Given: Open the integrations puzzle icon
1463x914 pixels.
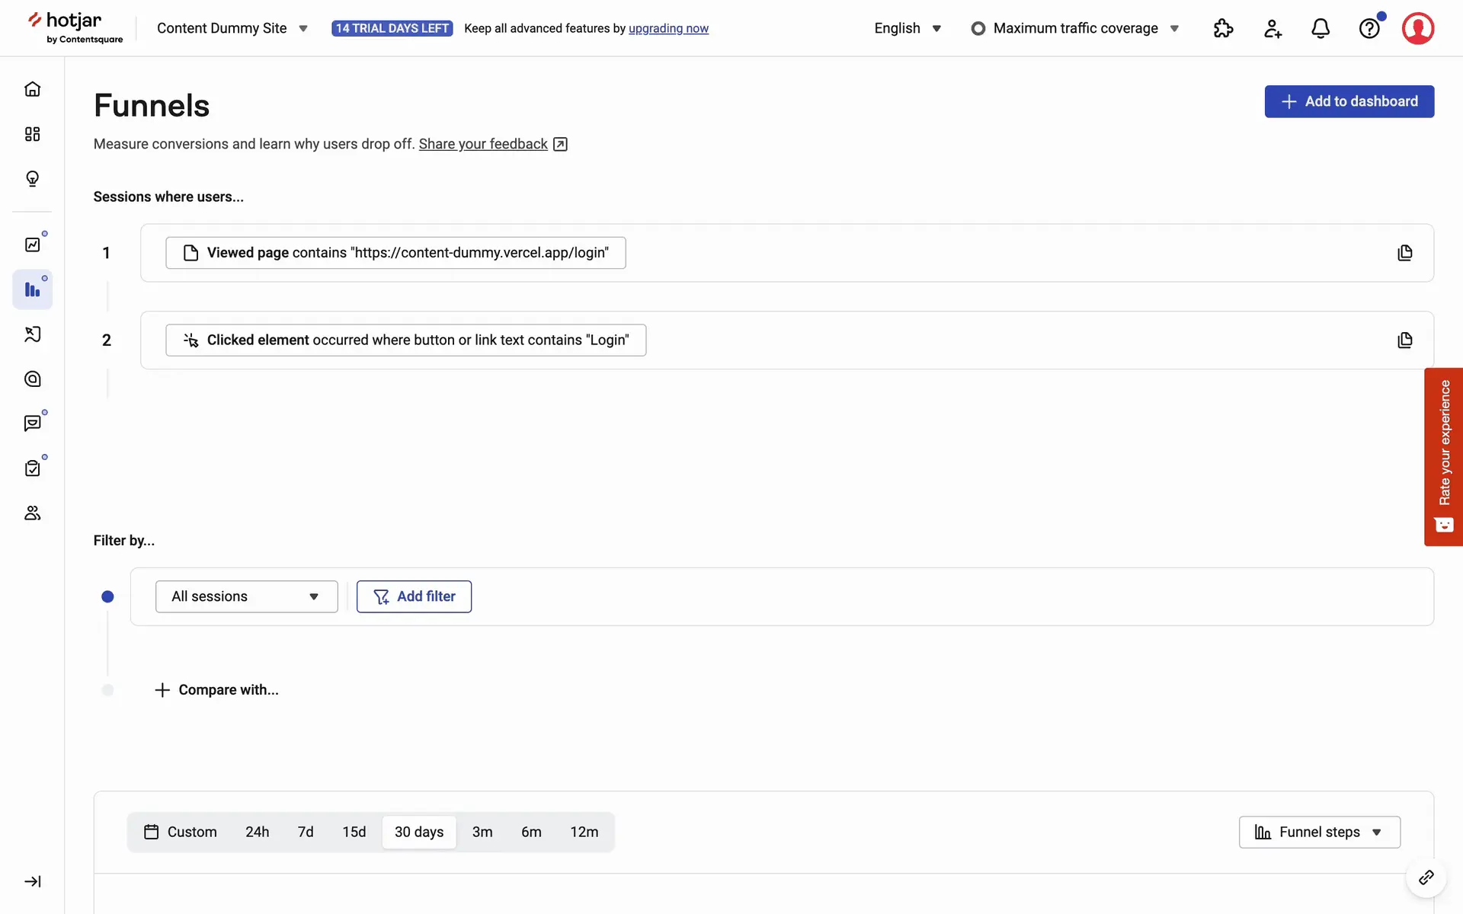Looking at the screenshot, I should click(x=1223, y=29).
